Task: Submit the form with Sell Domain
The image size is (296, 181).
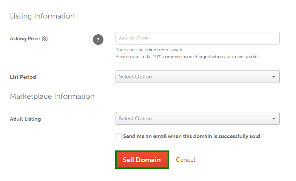Action: 142,160
